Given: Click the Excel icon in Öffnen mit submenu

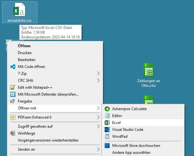Looking at the screenshot, I should tap(107, 123).
